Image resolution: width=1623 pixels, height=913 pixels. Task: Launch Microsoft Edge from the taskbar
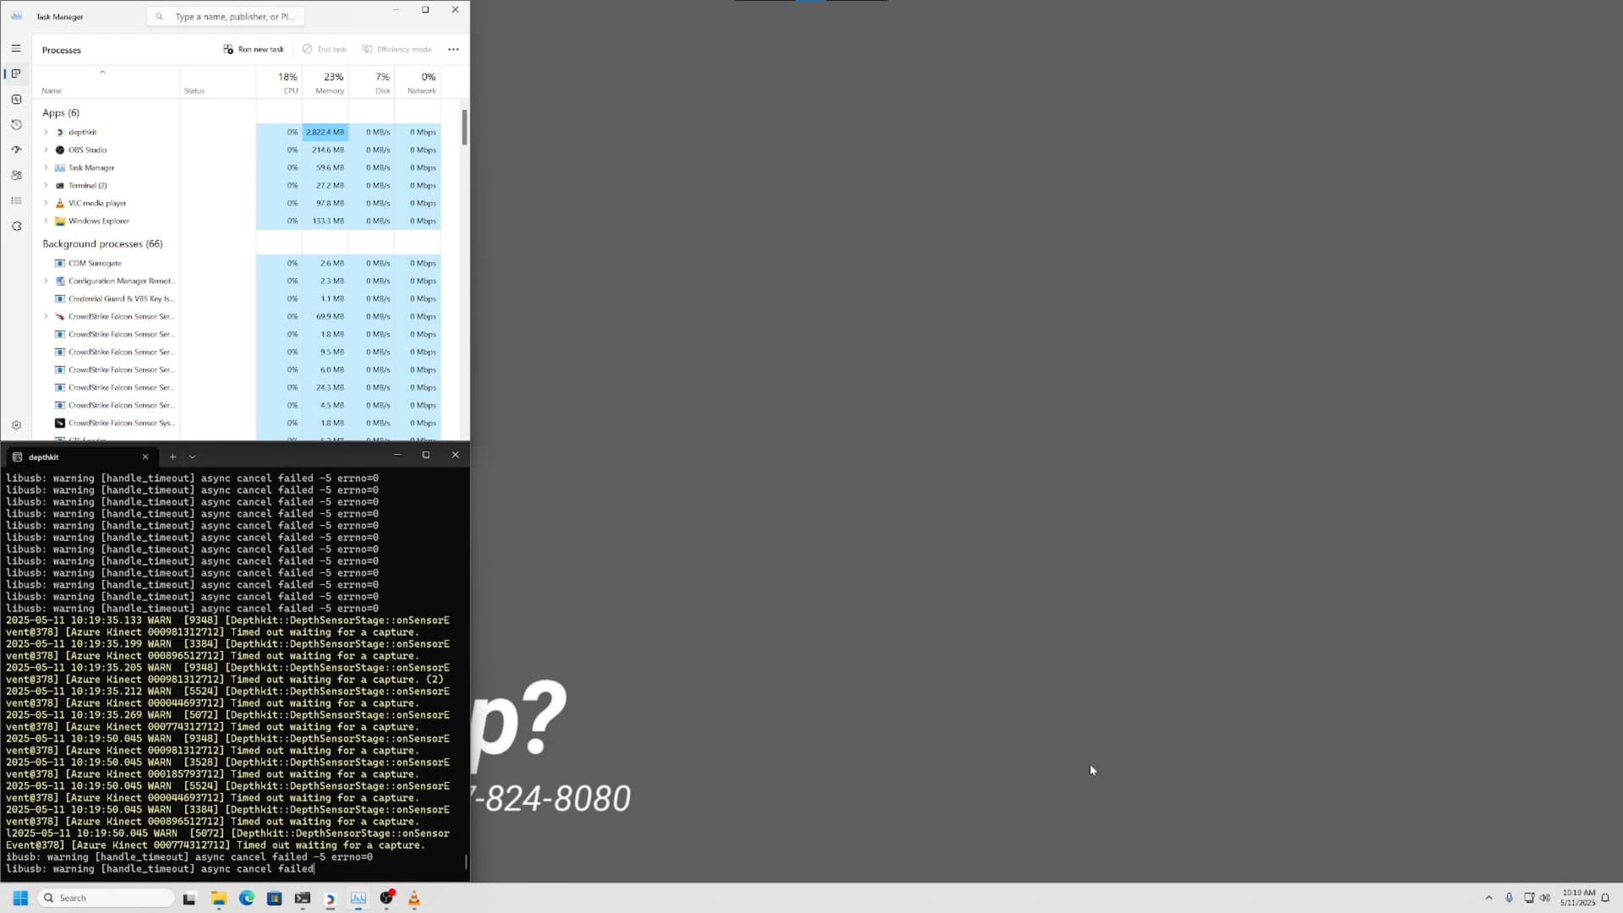246,899
